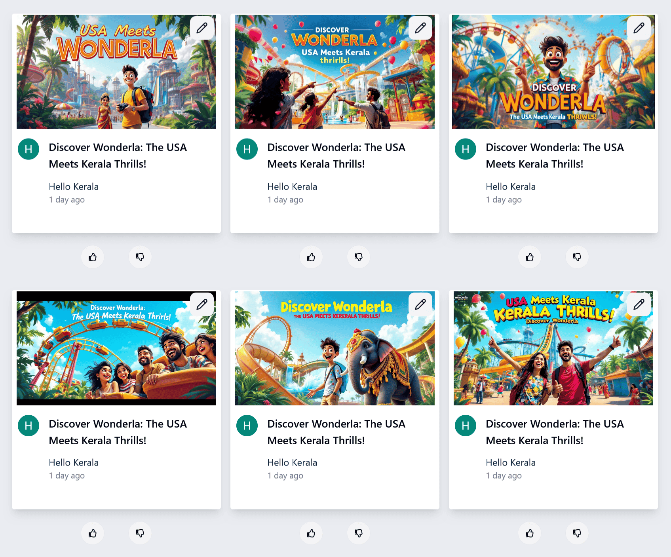Viewport: 671px width, 557px height.
Task: Click title text of bearded man 'THRIWLS' card
Action: [x=555, y=156]
